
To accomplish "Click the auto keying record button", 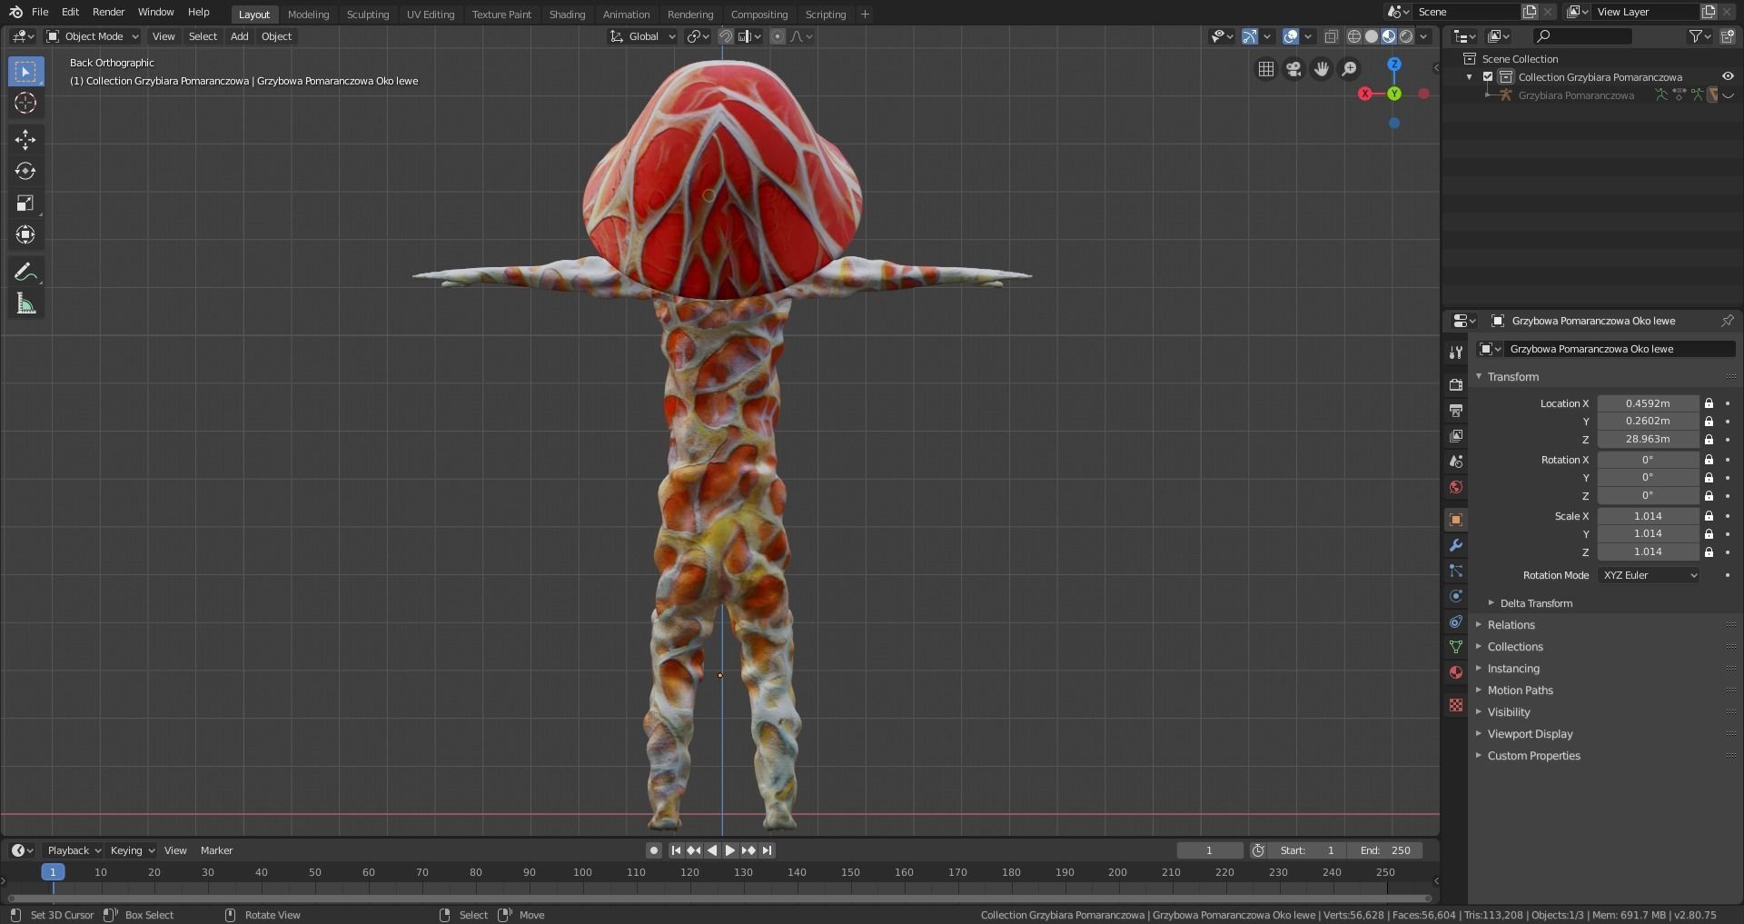I will click(x=653, y=850).
